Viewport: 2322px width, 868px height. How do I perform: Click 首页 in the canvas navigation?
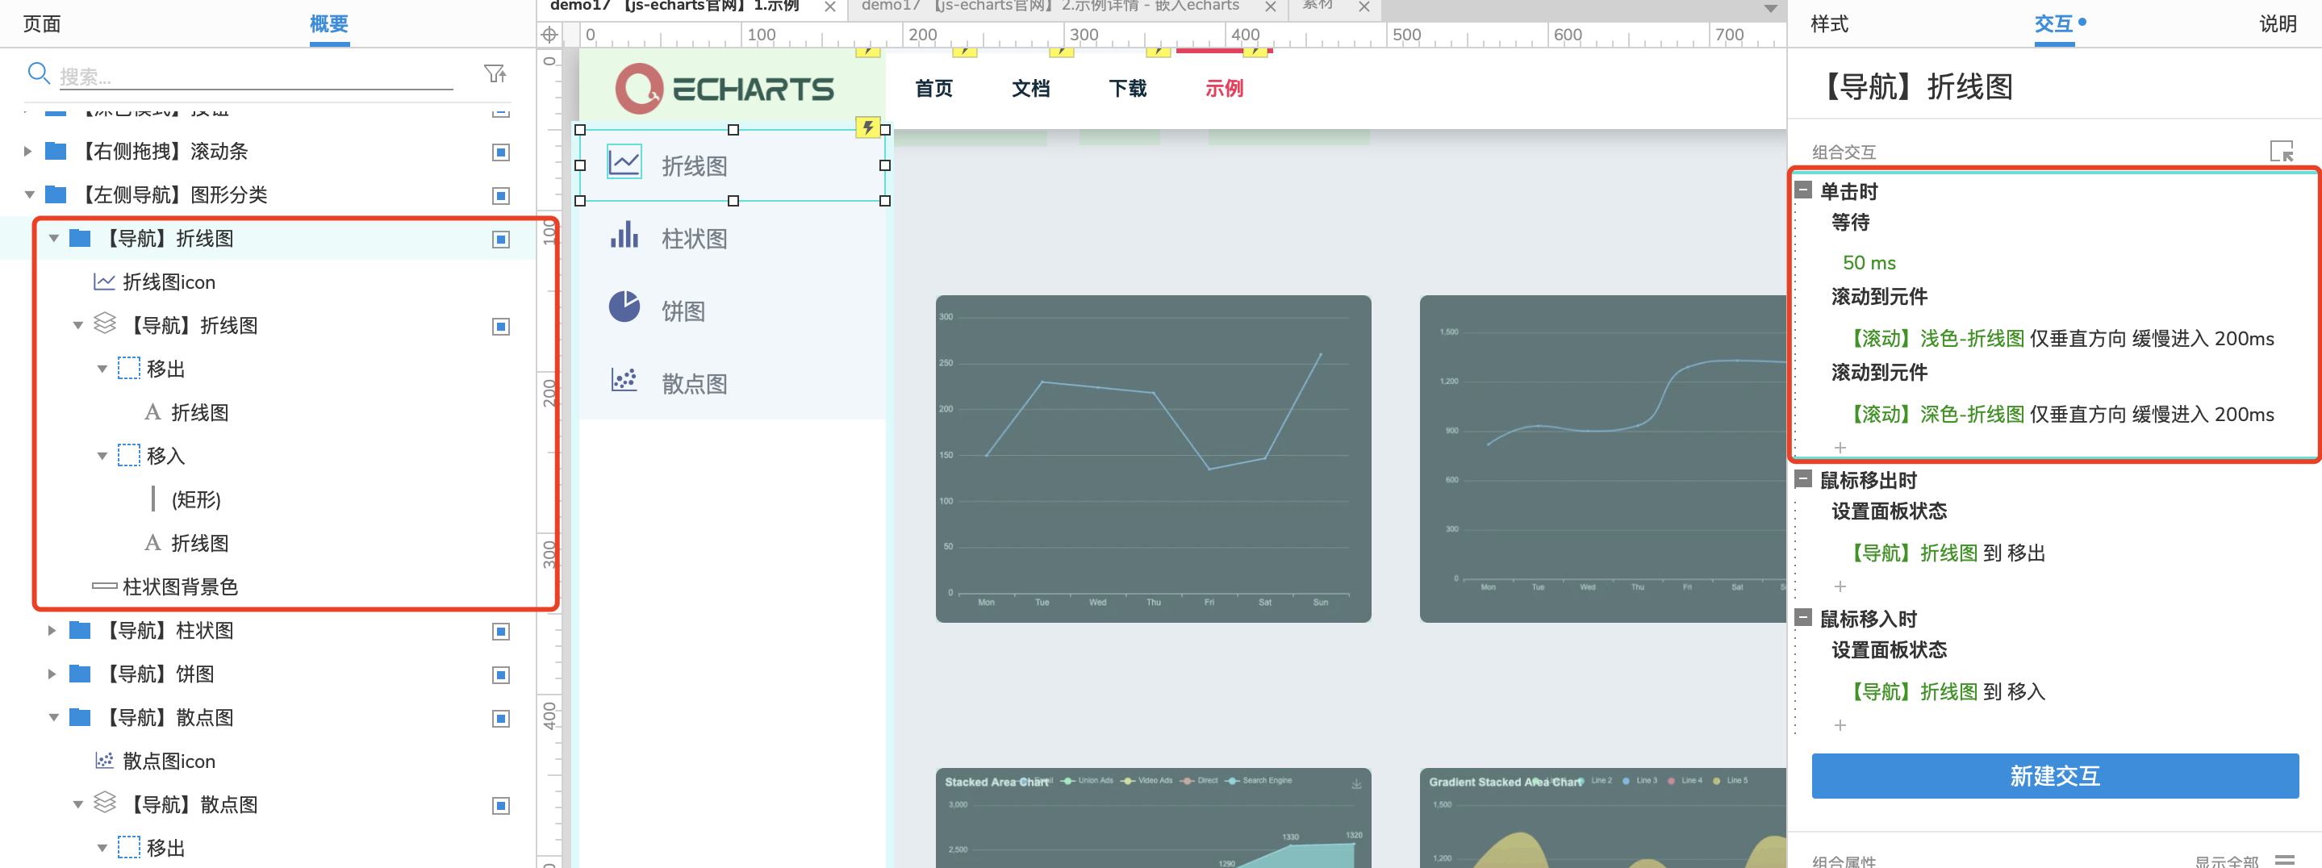click(x=933, y=88)
